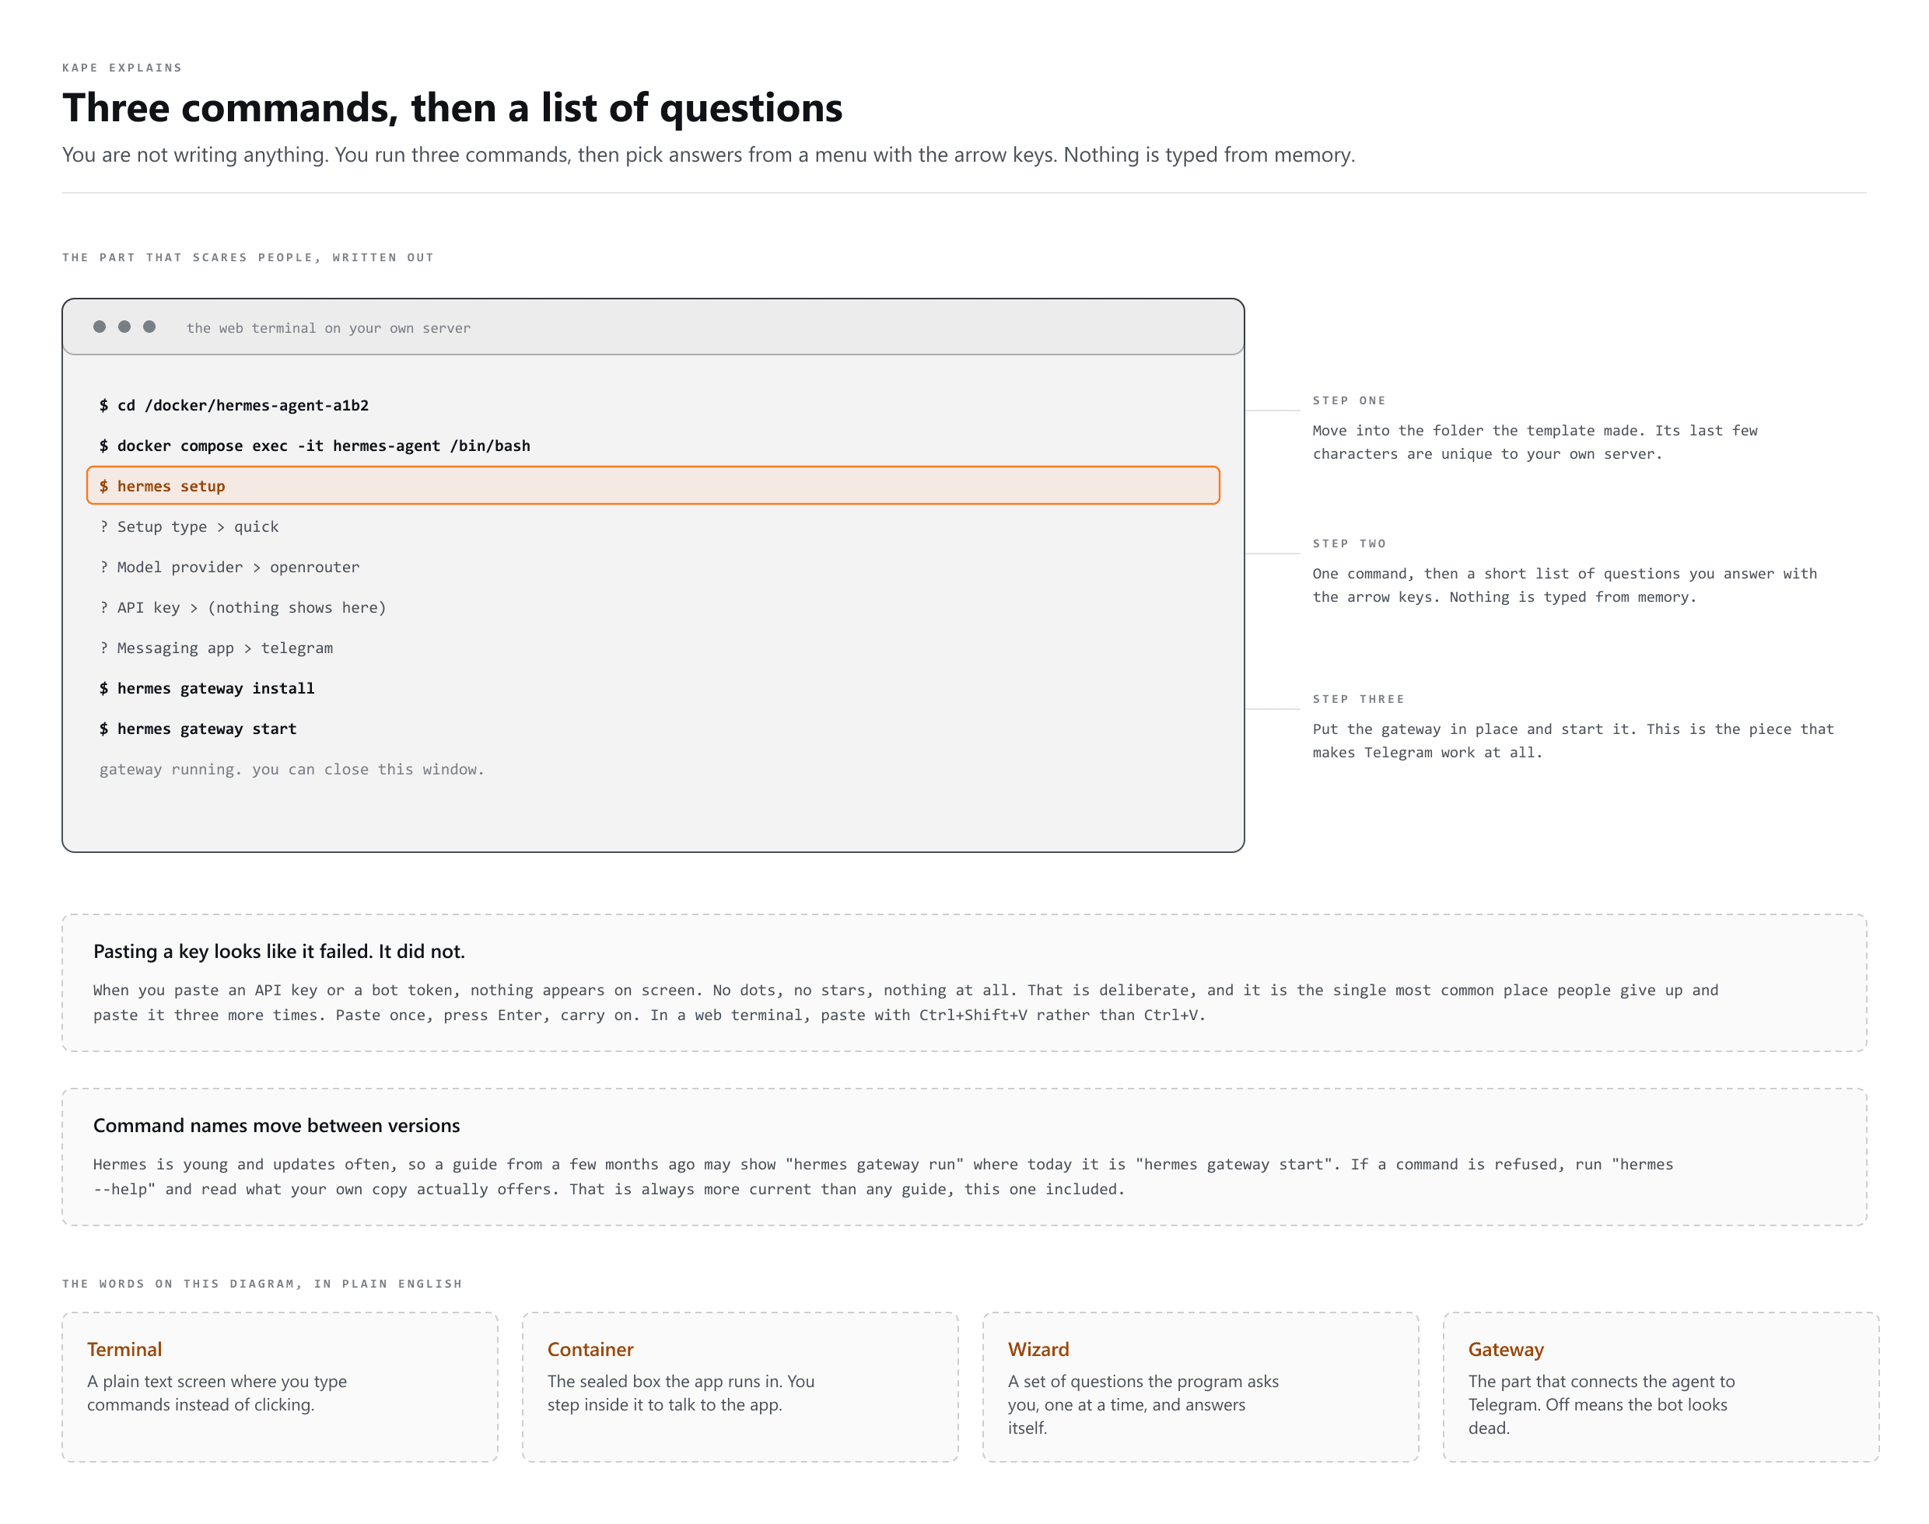Click the "docker compose exec -it hermes-agent /bin/bash" line
This screenshot has width=1929, height=1524.
point(314,446)
